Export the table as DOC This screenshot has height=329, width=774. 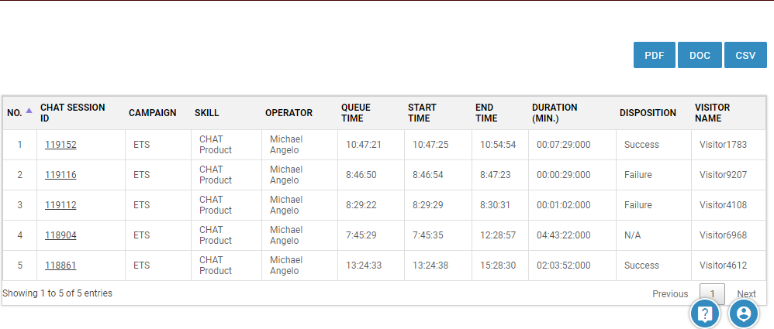(700, 55)
